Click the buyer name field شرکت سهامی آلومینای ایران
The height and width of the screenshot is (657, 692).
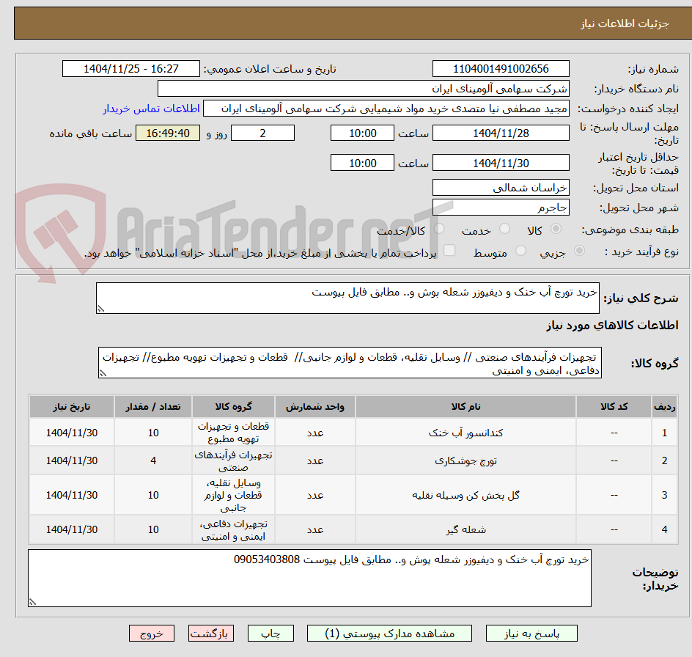coord(363,88)
